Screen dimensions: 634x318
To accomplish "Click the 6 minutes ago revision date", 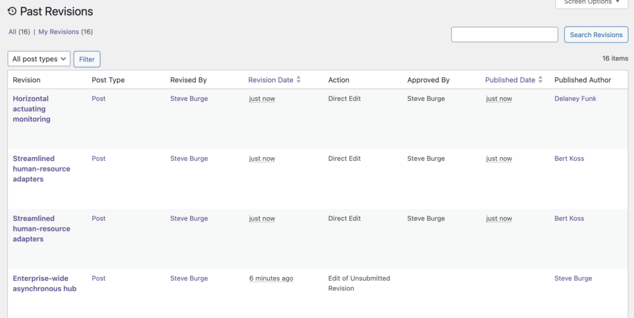I will pyautogui.click(x=271, y=278).
